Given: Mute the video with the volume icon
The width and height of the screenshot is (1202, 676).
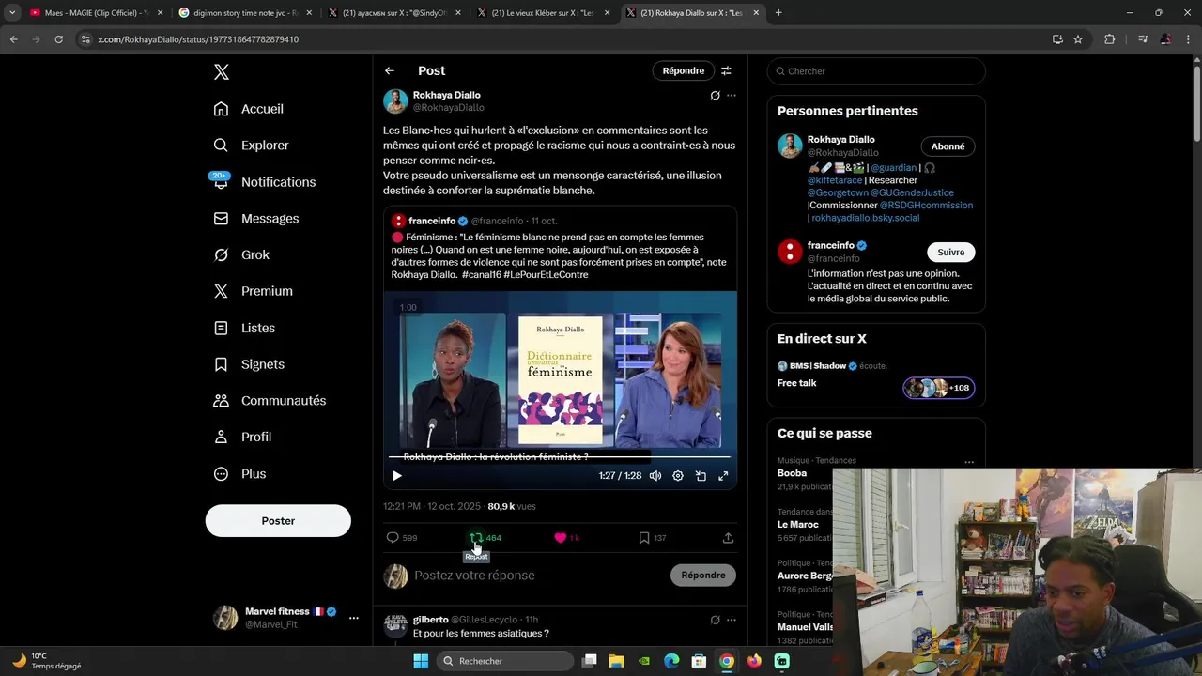Looking at the screenshot, I should tap(655, 476).
